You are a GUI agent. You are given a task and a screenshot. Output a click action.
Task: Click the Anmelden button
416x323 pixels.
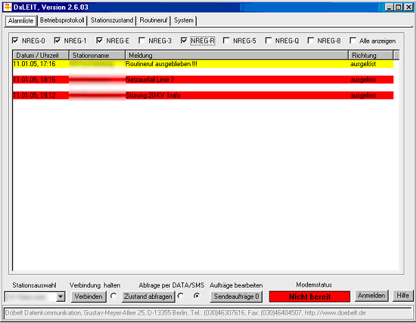click(x=371, y=296)
